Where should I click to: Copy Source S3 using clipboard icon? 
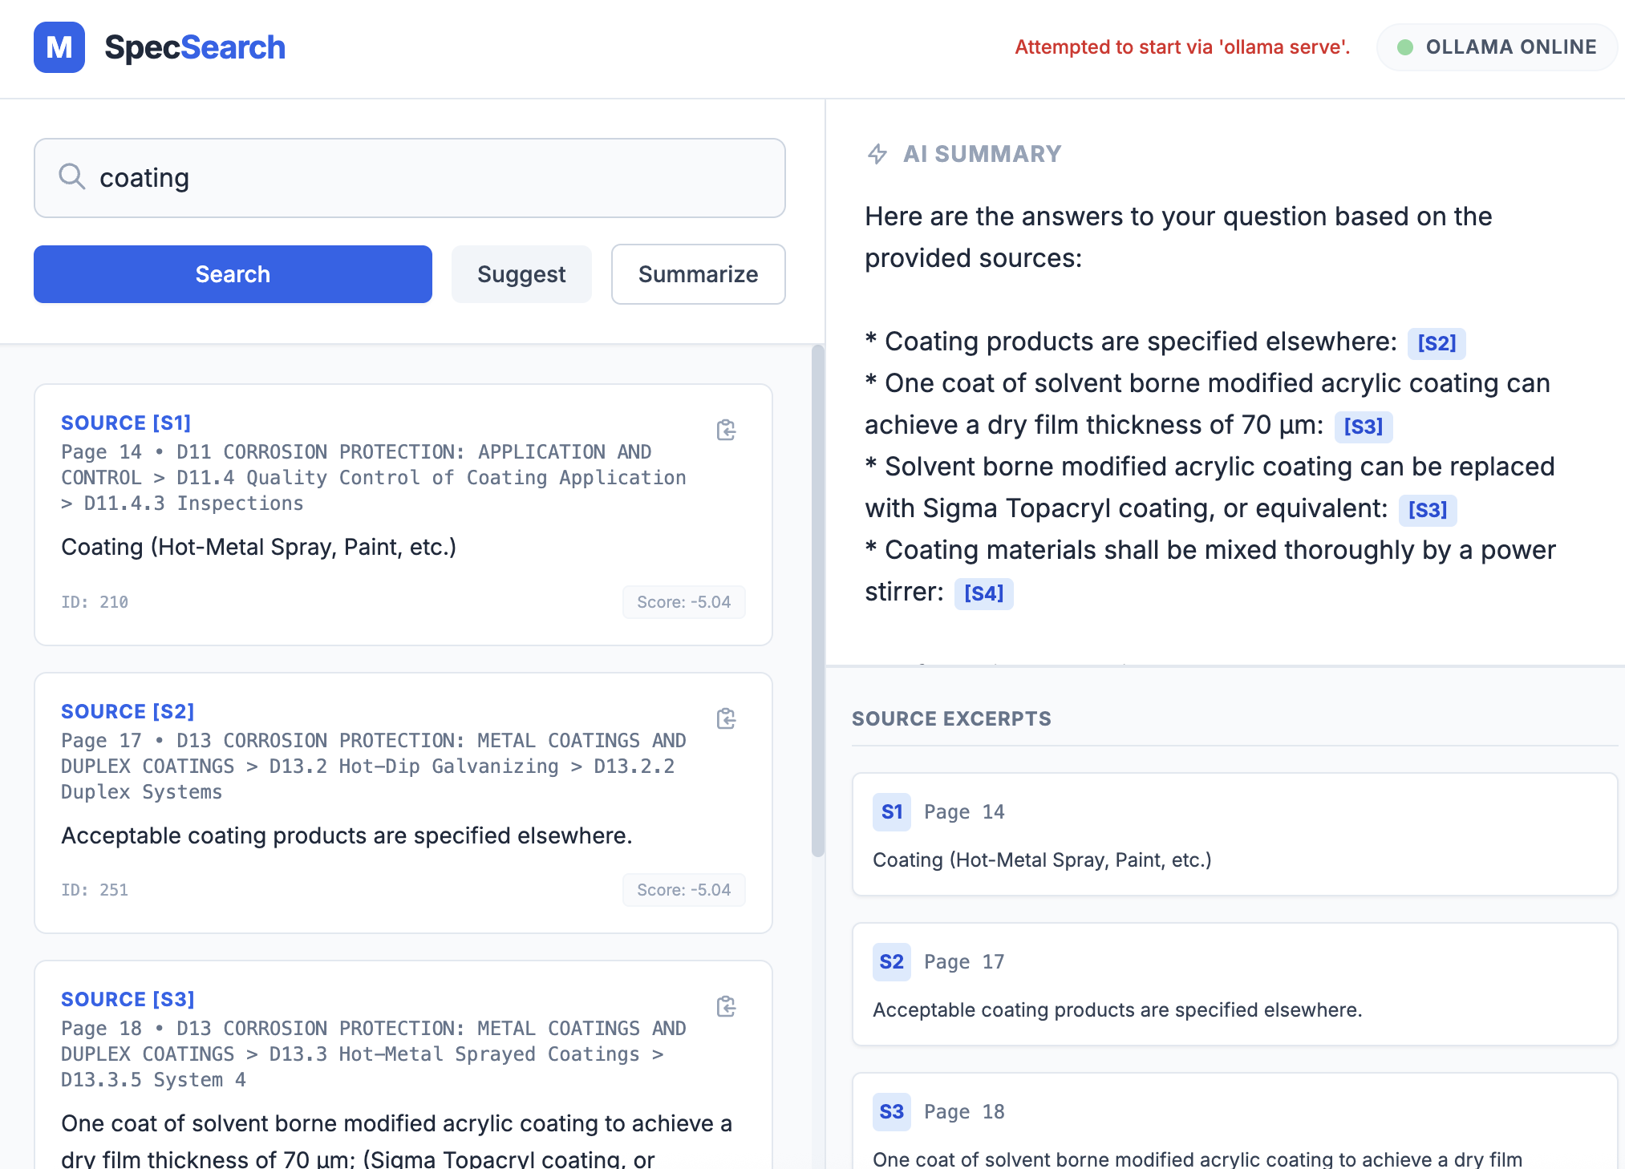(726, 1006)
